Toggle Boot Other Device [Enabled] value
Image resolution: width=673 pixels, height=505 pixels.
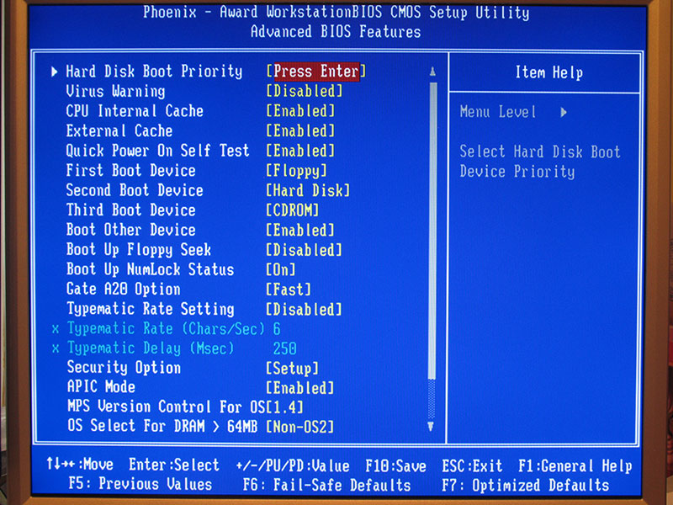300,230
